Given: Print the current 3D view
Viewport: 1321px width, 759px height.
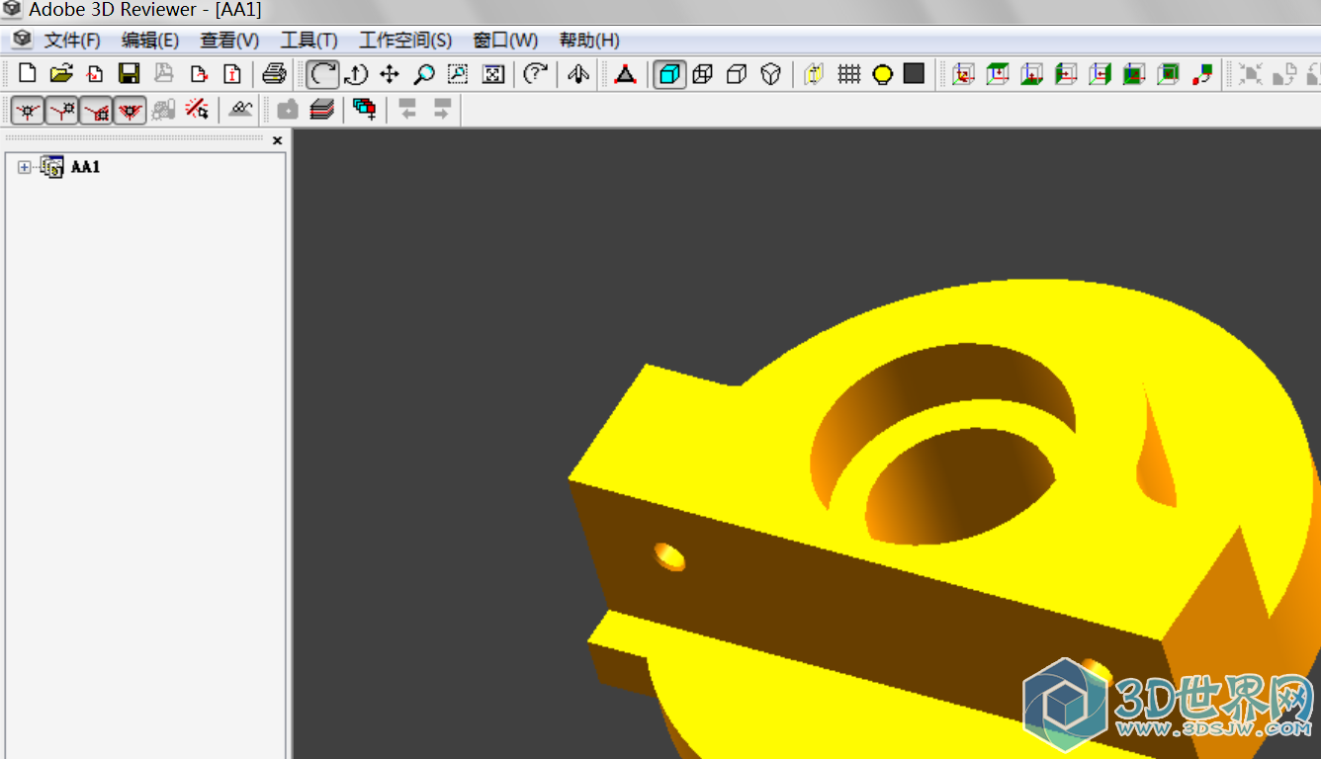Looking at the screenshot, I should coord(274,73).
